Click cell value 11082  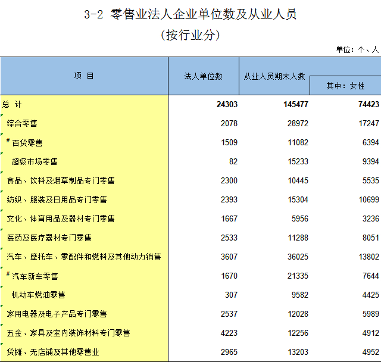click(298, 142)
